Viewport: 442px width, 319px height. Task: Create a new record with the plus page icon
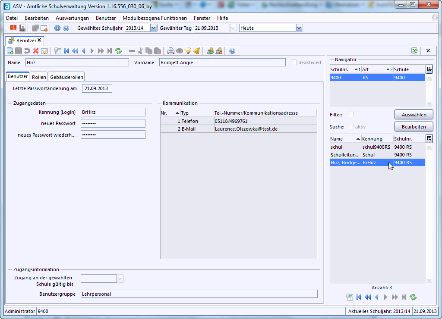pyautogui.click(x=10, y=51)
